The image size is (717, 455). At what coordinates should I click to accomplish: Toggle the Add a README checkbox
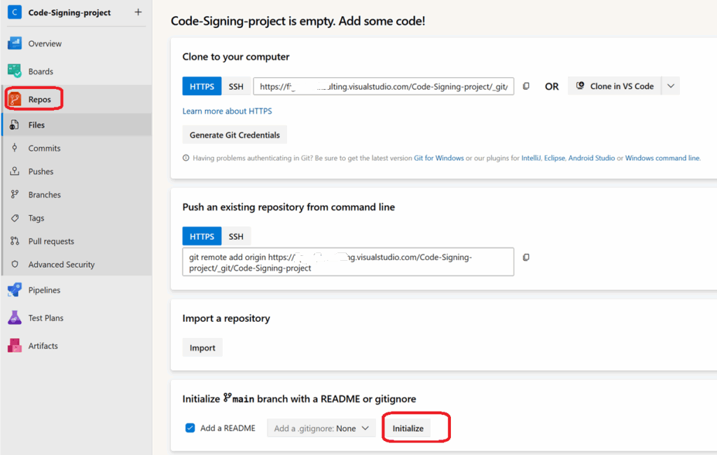(x=190, y=428)
